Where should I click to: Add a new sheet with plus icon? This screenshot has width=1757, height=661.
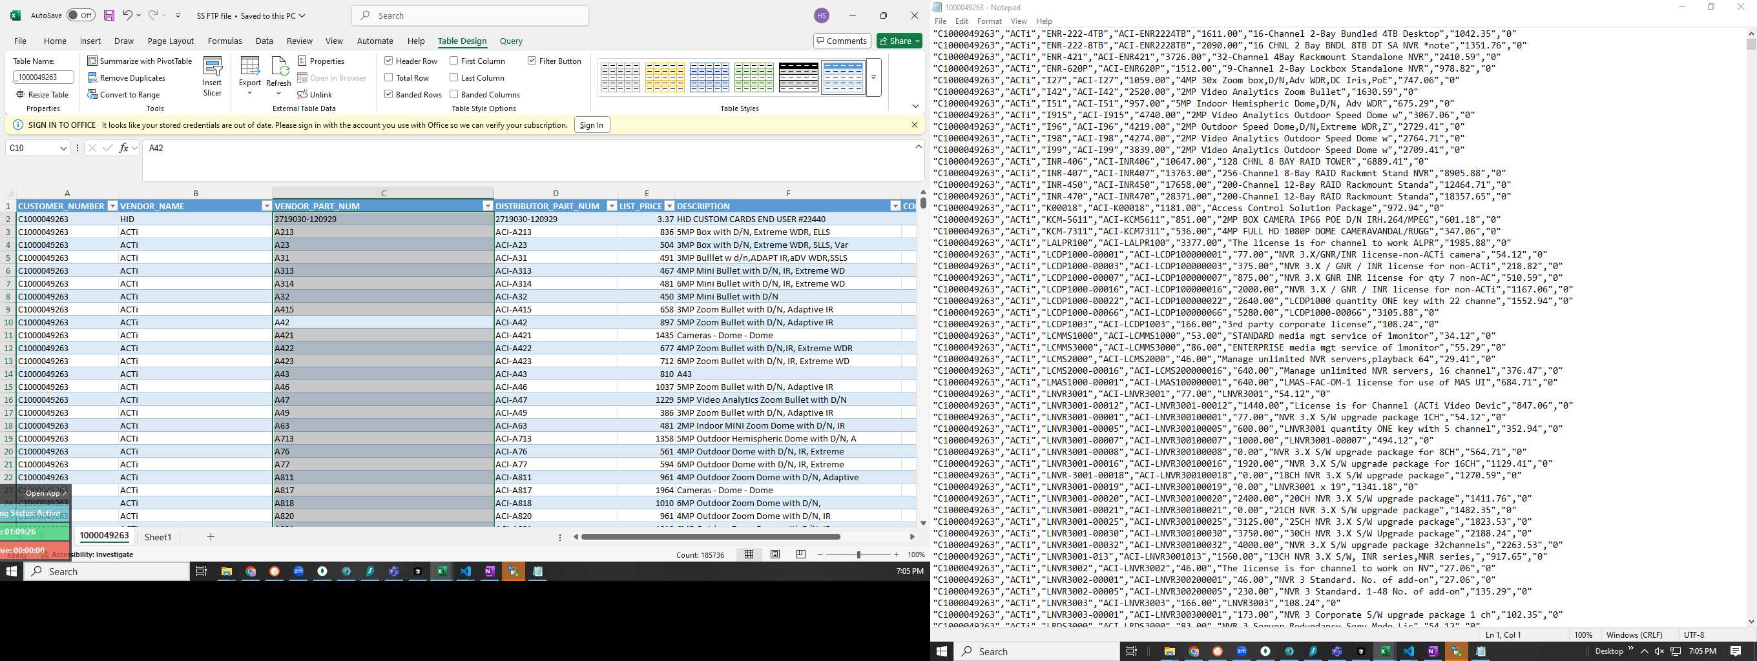point(211,537)
